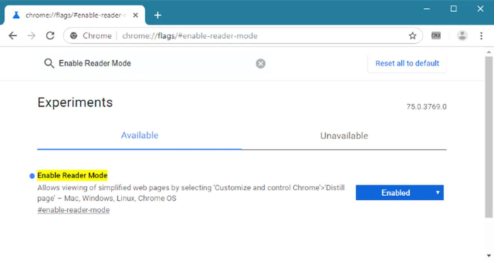Select the Available tab
This screenshot has width=494, height=261.
click(x=139, y=135)
